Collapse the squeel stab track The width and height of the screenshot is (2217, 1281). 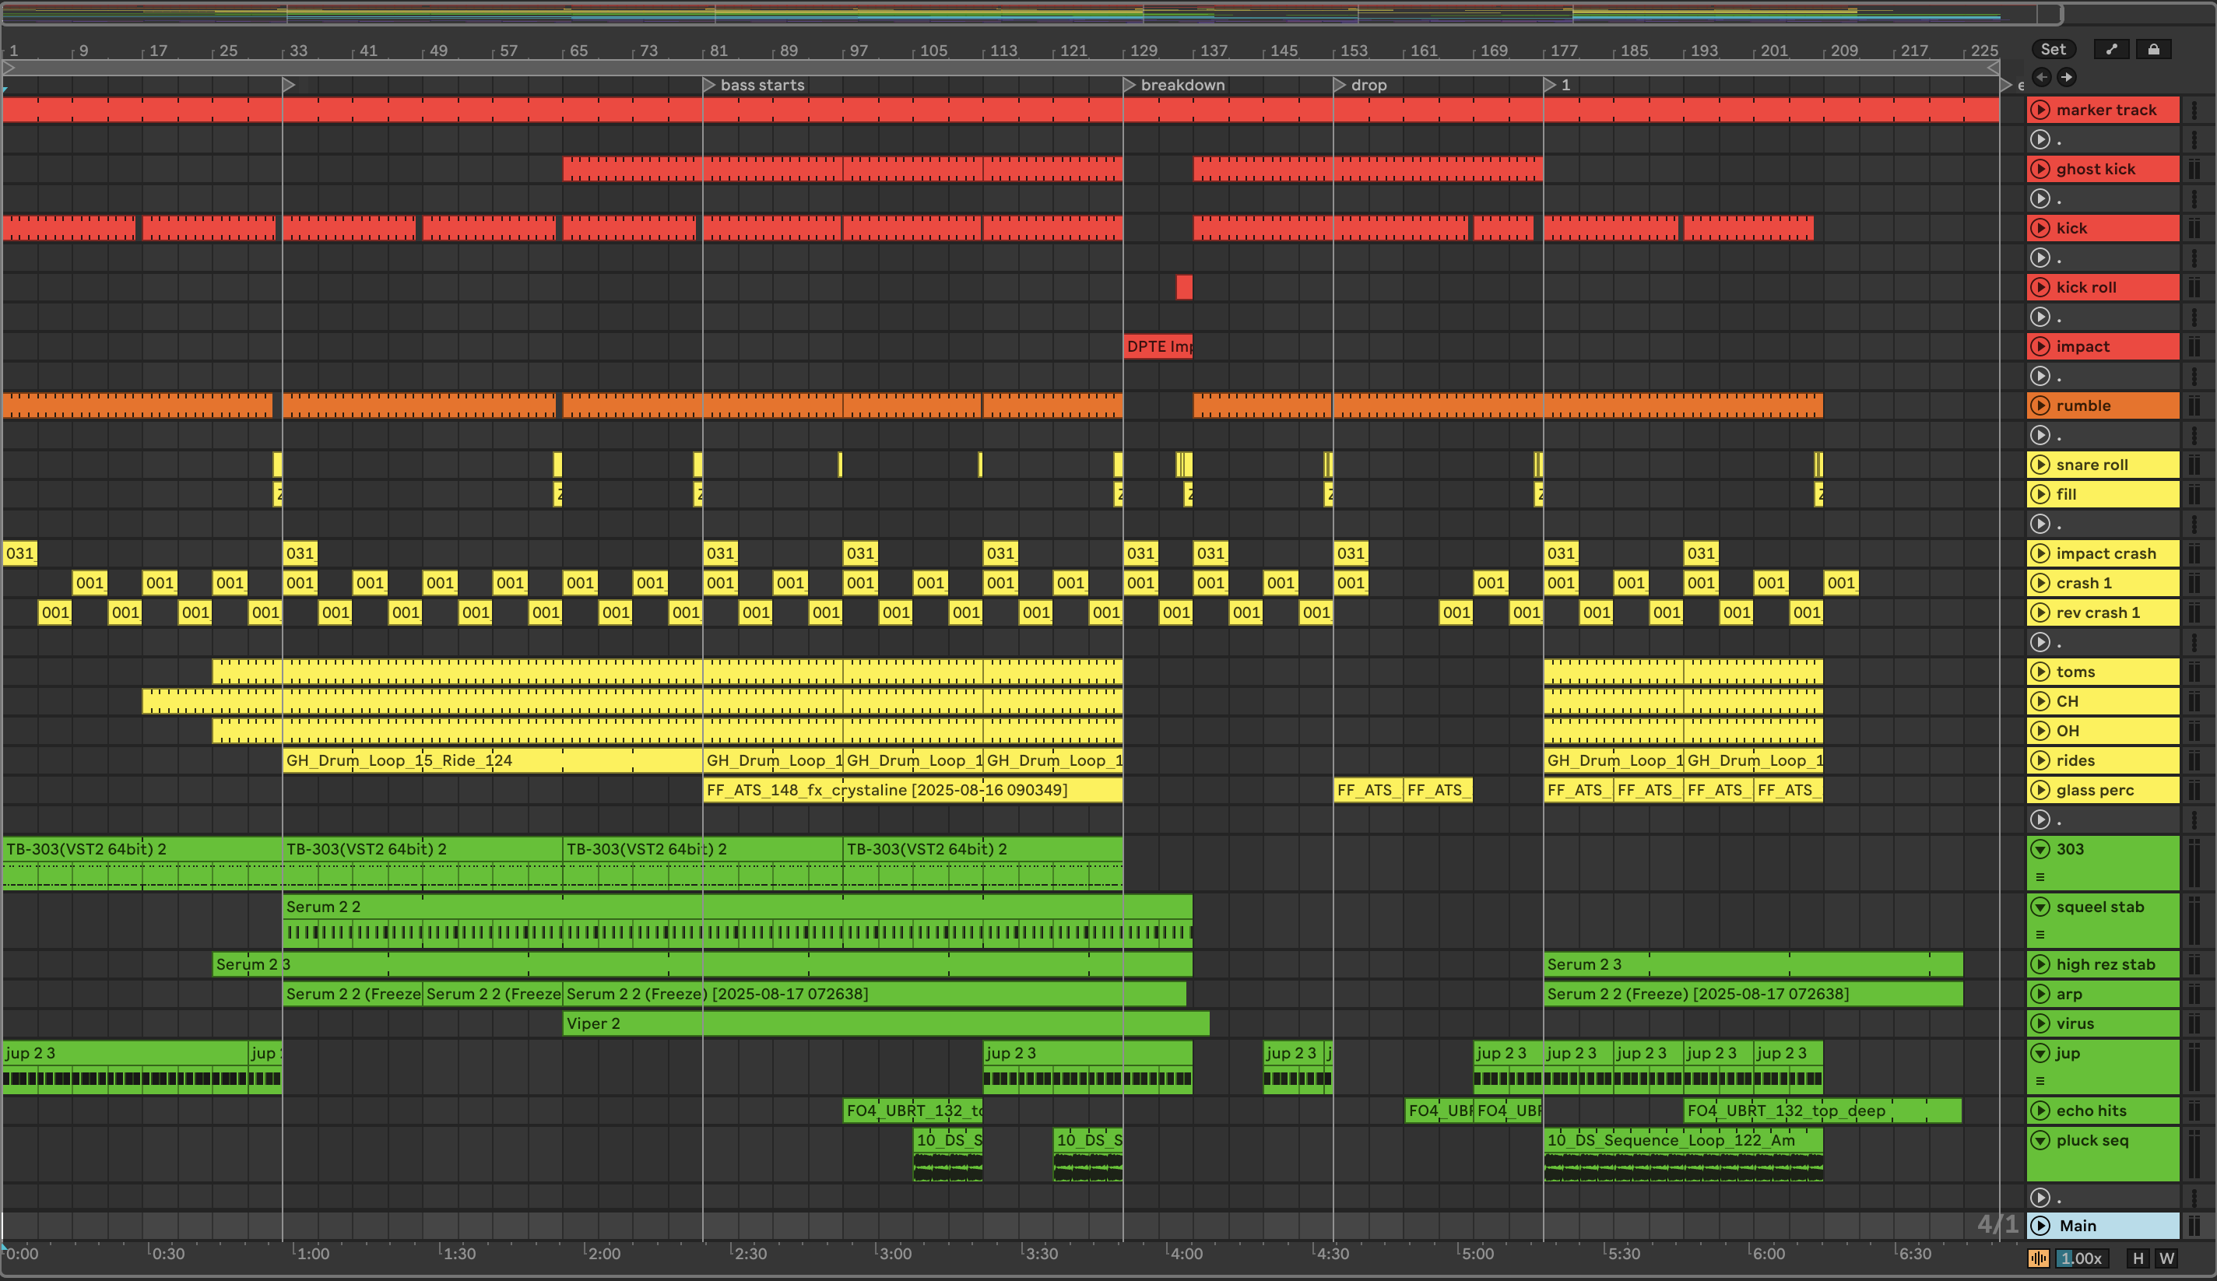point(2040,907)
